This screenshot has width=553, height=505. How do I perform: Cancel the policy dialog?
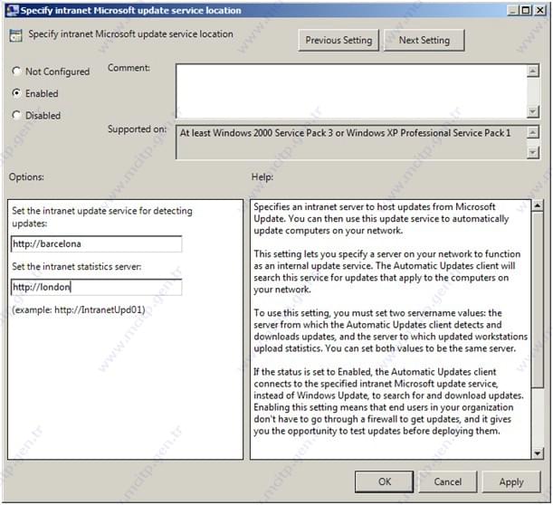point(447,481)
